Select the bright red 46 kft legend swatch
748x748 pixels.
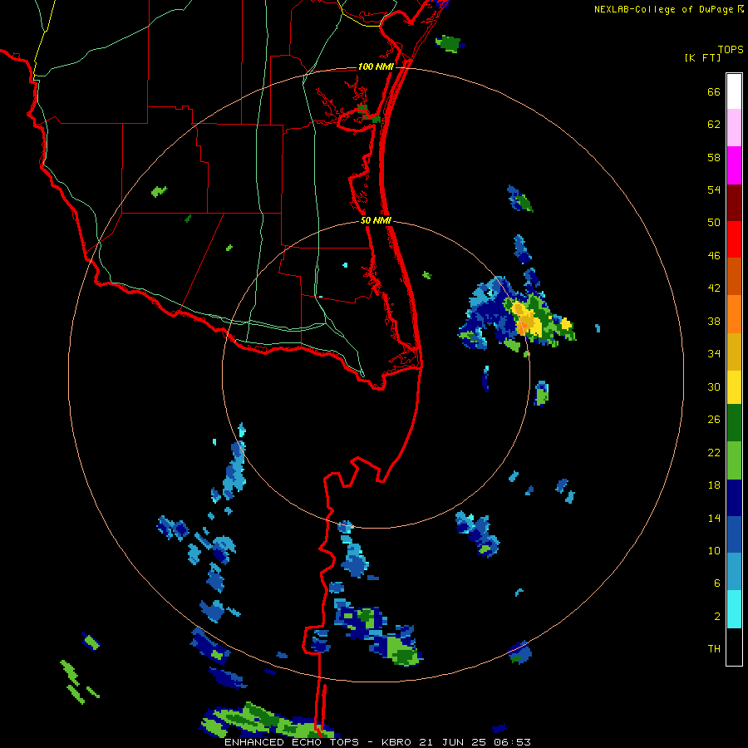(x=734, y=239)
